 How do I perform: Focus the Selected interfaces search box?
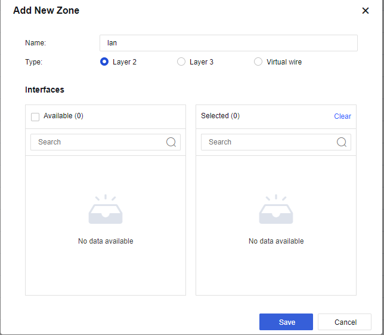pos(268,142)
